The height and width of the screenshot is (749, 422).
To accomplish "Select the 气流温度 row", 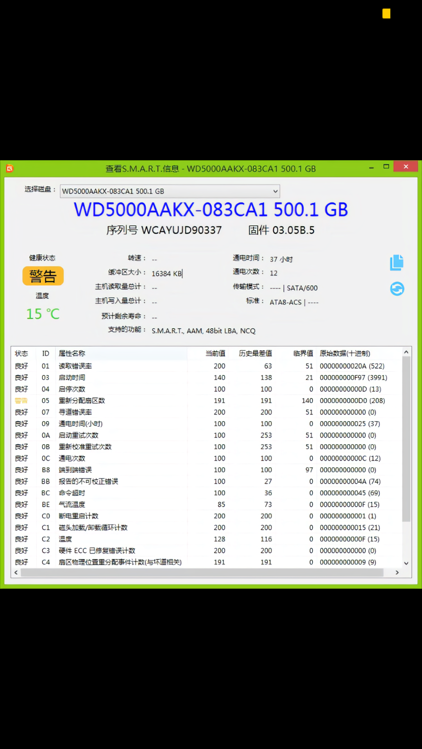I will pos(206,504).
